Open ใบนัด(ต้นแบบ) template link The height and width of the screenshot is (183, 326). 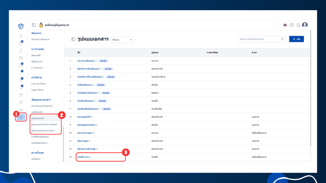point(84,85)
